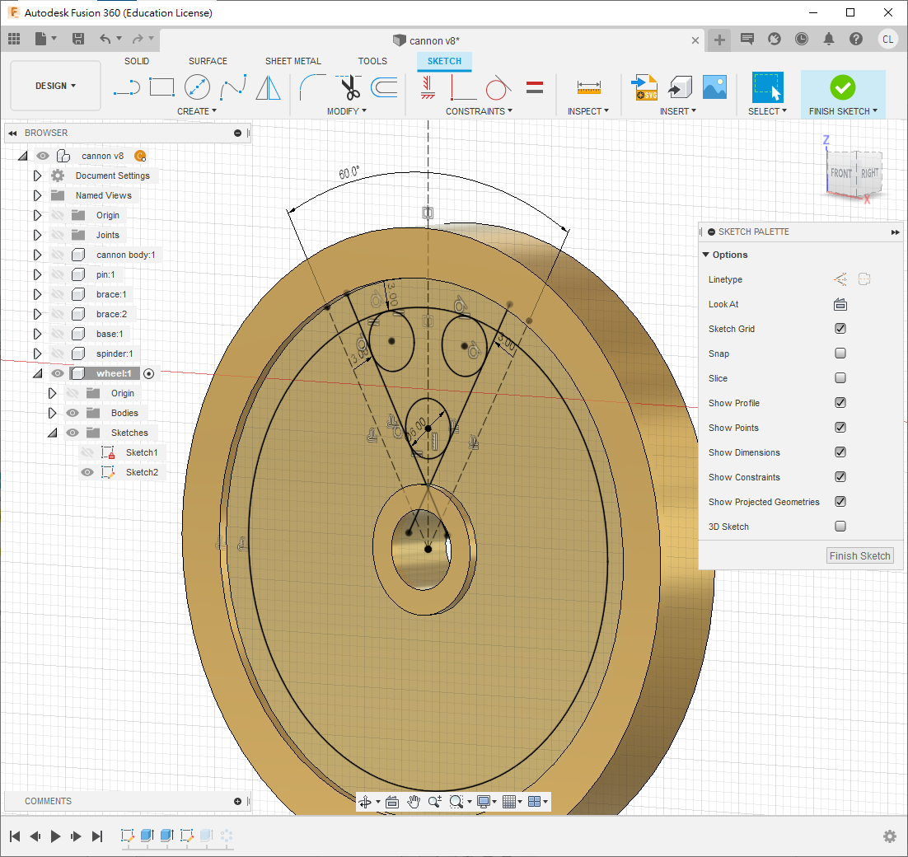
Task: Select the Fillet tool in Modify
Action: point(312,87)
